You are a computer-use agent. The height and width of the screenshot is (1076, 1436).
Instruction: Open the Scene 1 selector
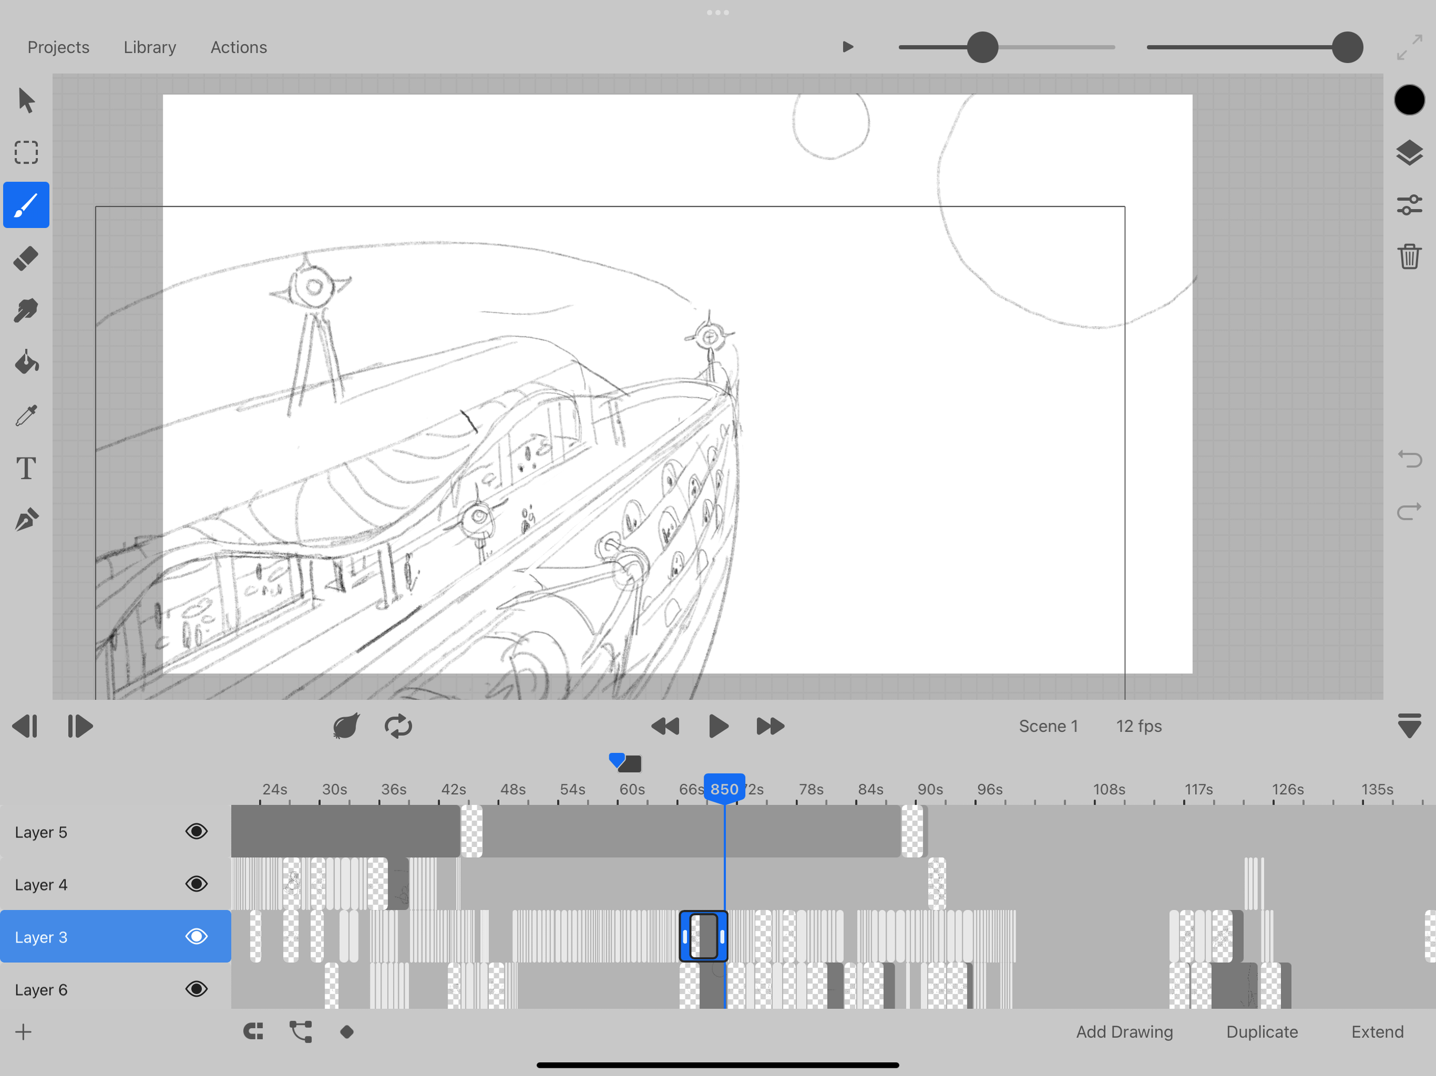(1048, 726)
